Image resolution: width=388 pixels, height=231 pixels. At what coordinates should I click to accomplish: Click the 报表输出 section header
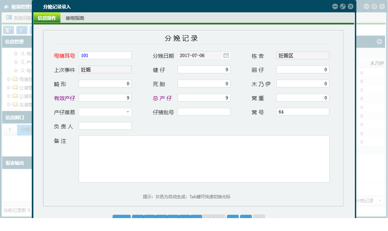(x=14, y=163)
